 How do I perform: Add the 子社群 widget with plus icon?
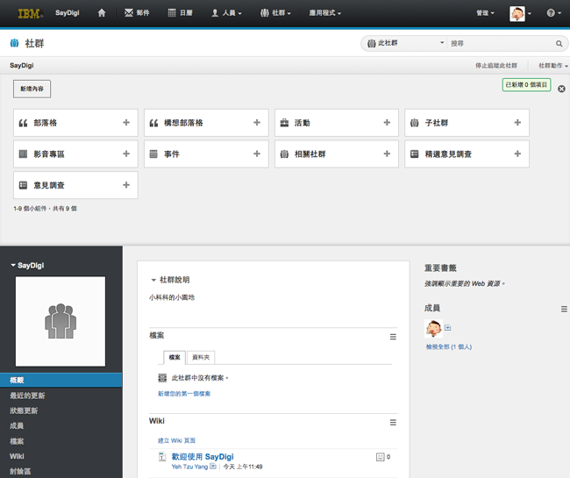click(517, 123)
